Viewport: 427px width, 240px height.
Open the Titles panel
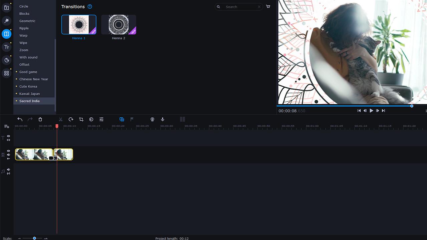tap(7, 47)
